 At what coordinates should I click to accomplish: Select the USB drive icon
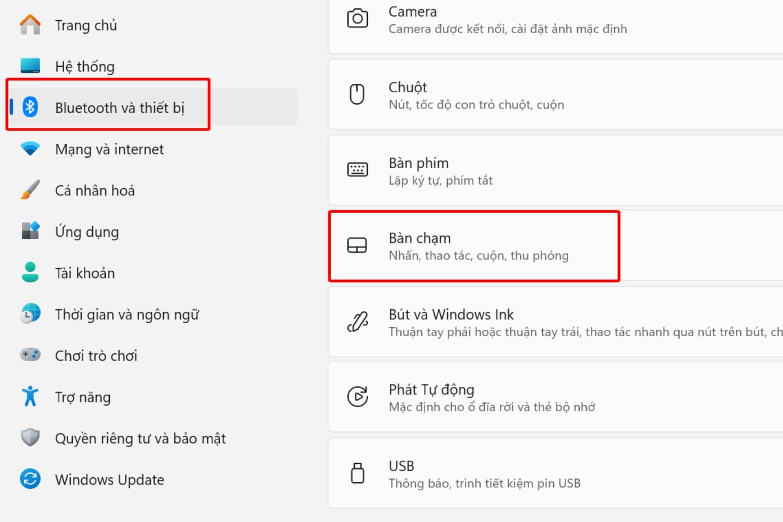pyautogui.click(x=357, y=473)
